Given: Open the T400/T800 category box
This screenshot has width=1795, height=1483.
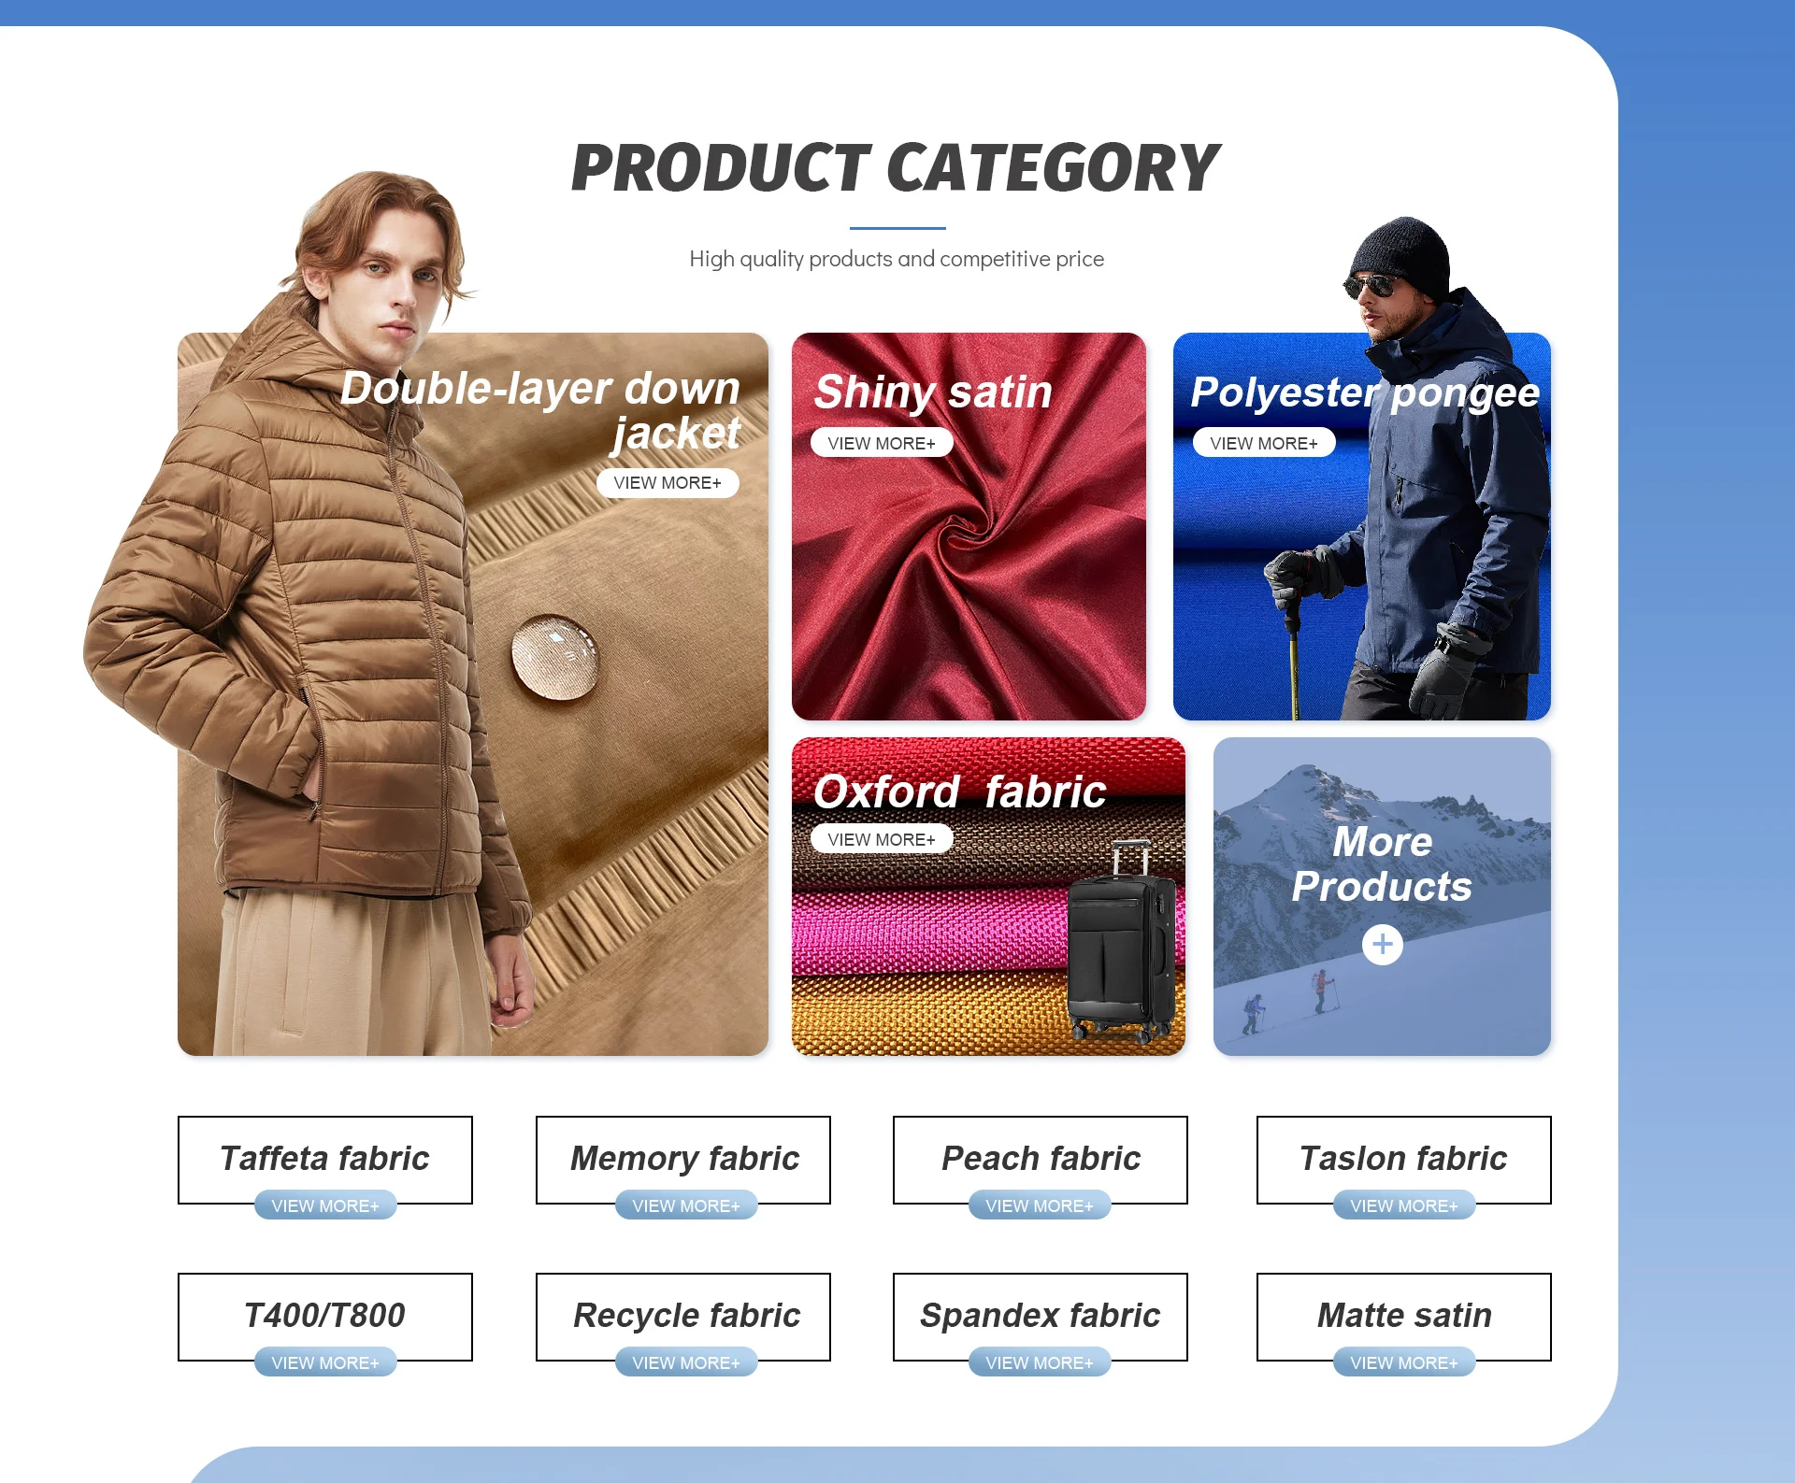Looking at the screenshot, I should click(x=325, y=1316).
